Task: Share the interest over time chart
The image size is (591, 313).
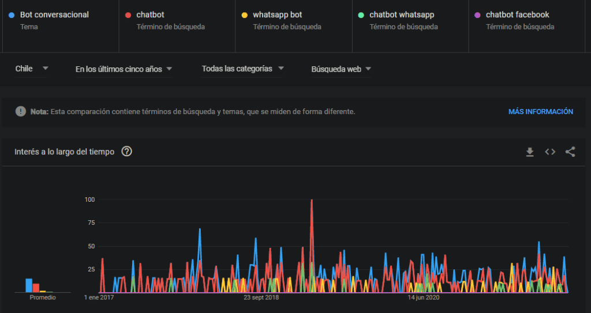Action: [570, 152]
